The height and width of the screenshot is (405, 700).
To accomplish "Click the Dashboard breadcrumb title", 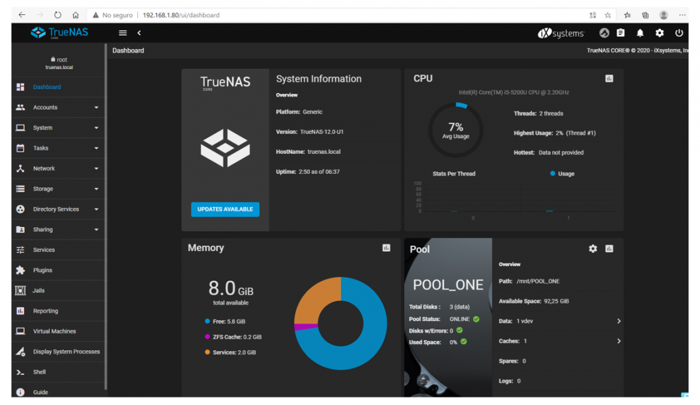I will coord(128,51).
